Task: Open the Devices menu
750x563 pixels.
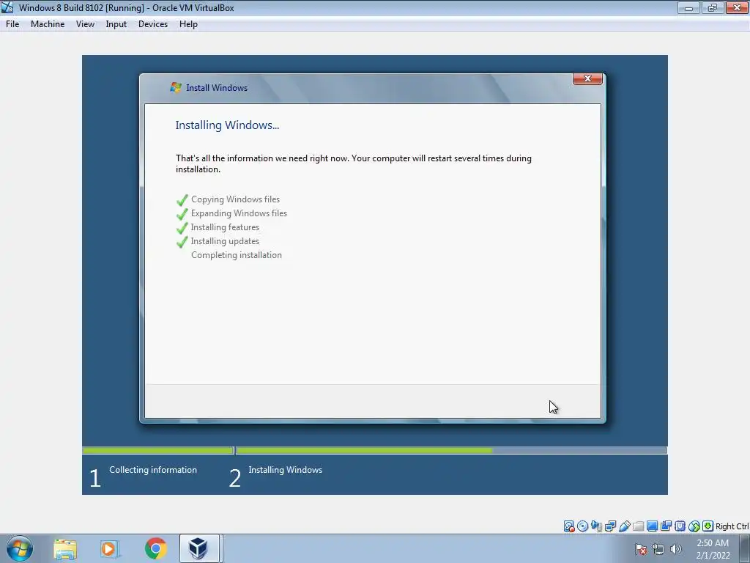Action: point(153,24)
